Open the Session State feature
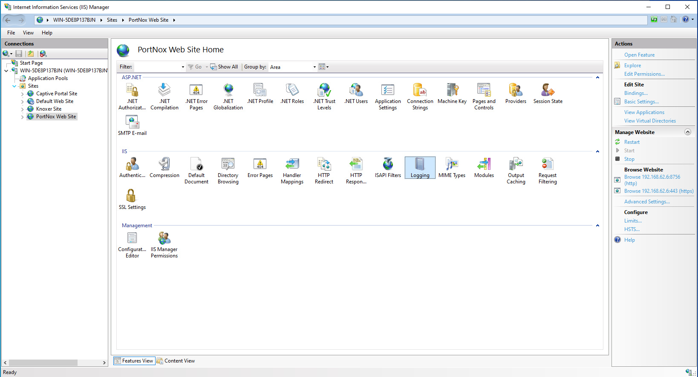Screen dimensions: 698x377 [548, 94]
